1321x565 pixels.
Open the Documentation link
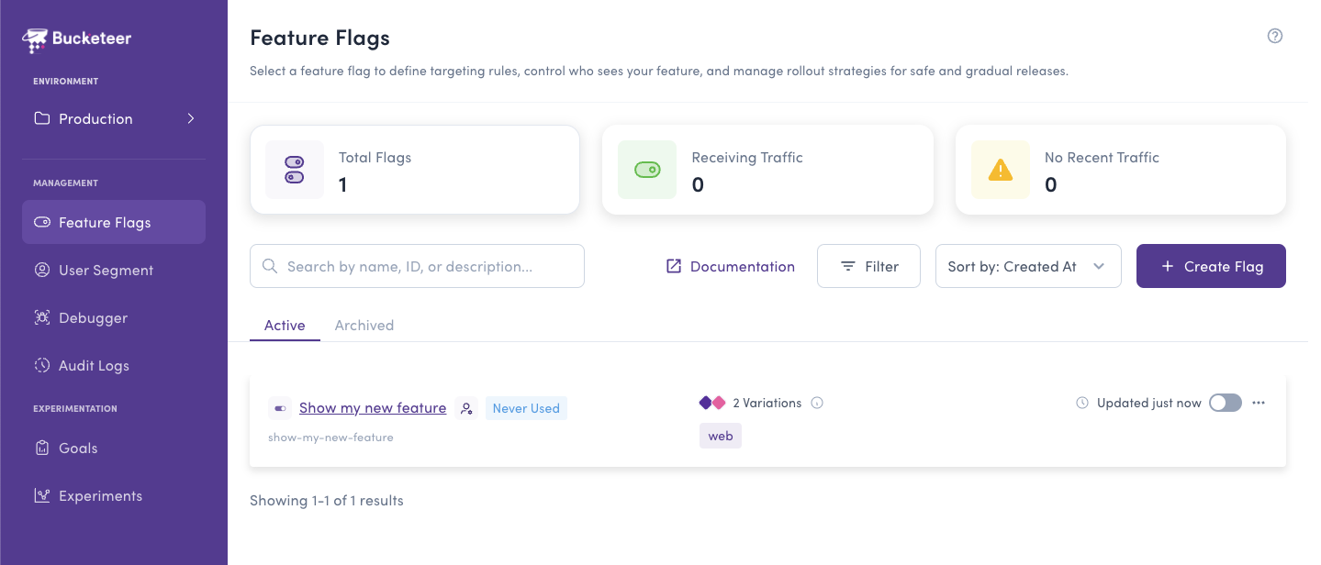731,266
